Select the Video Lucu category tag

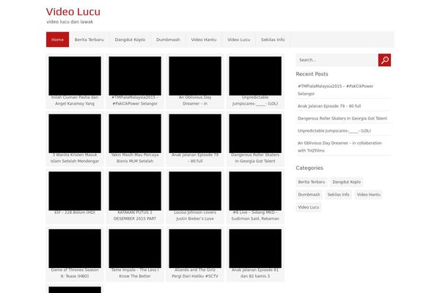point(309,207)
